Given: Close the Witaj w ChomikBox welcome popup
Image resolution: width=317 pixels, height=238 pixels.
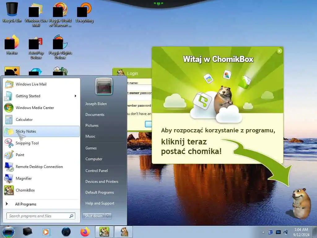Looking at the screenshot, I should [x=279, y=51].
